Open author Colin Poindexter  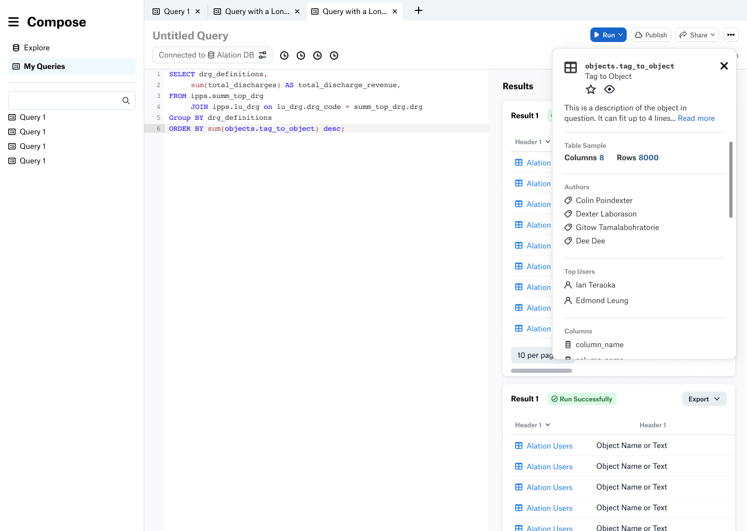coord(604,200)
